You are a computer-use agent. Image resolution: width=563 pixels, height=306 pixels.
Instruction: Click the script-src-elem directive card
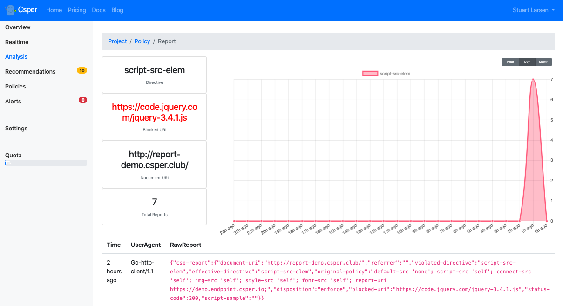pyautogui.click(x=154, y=75)
